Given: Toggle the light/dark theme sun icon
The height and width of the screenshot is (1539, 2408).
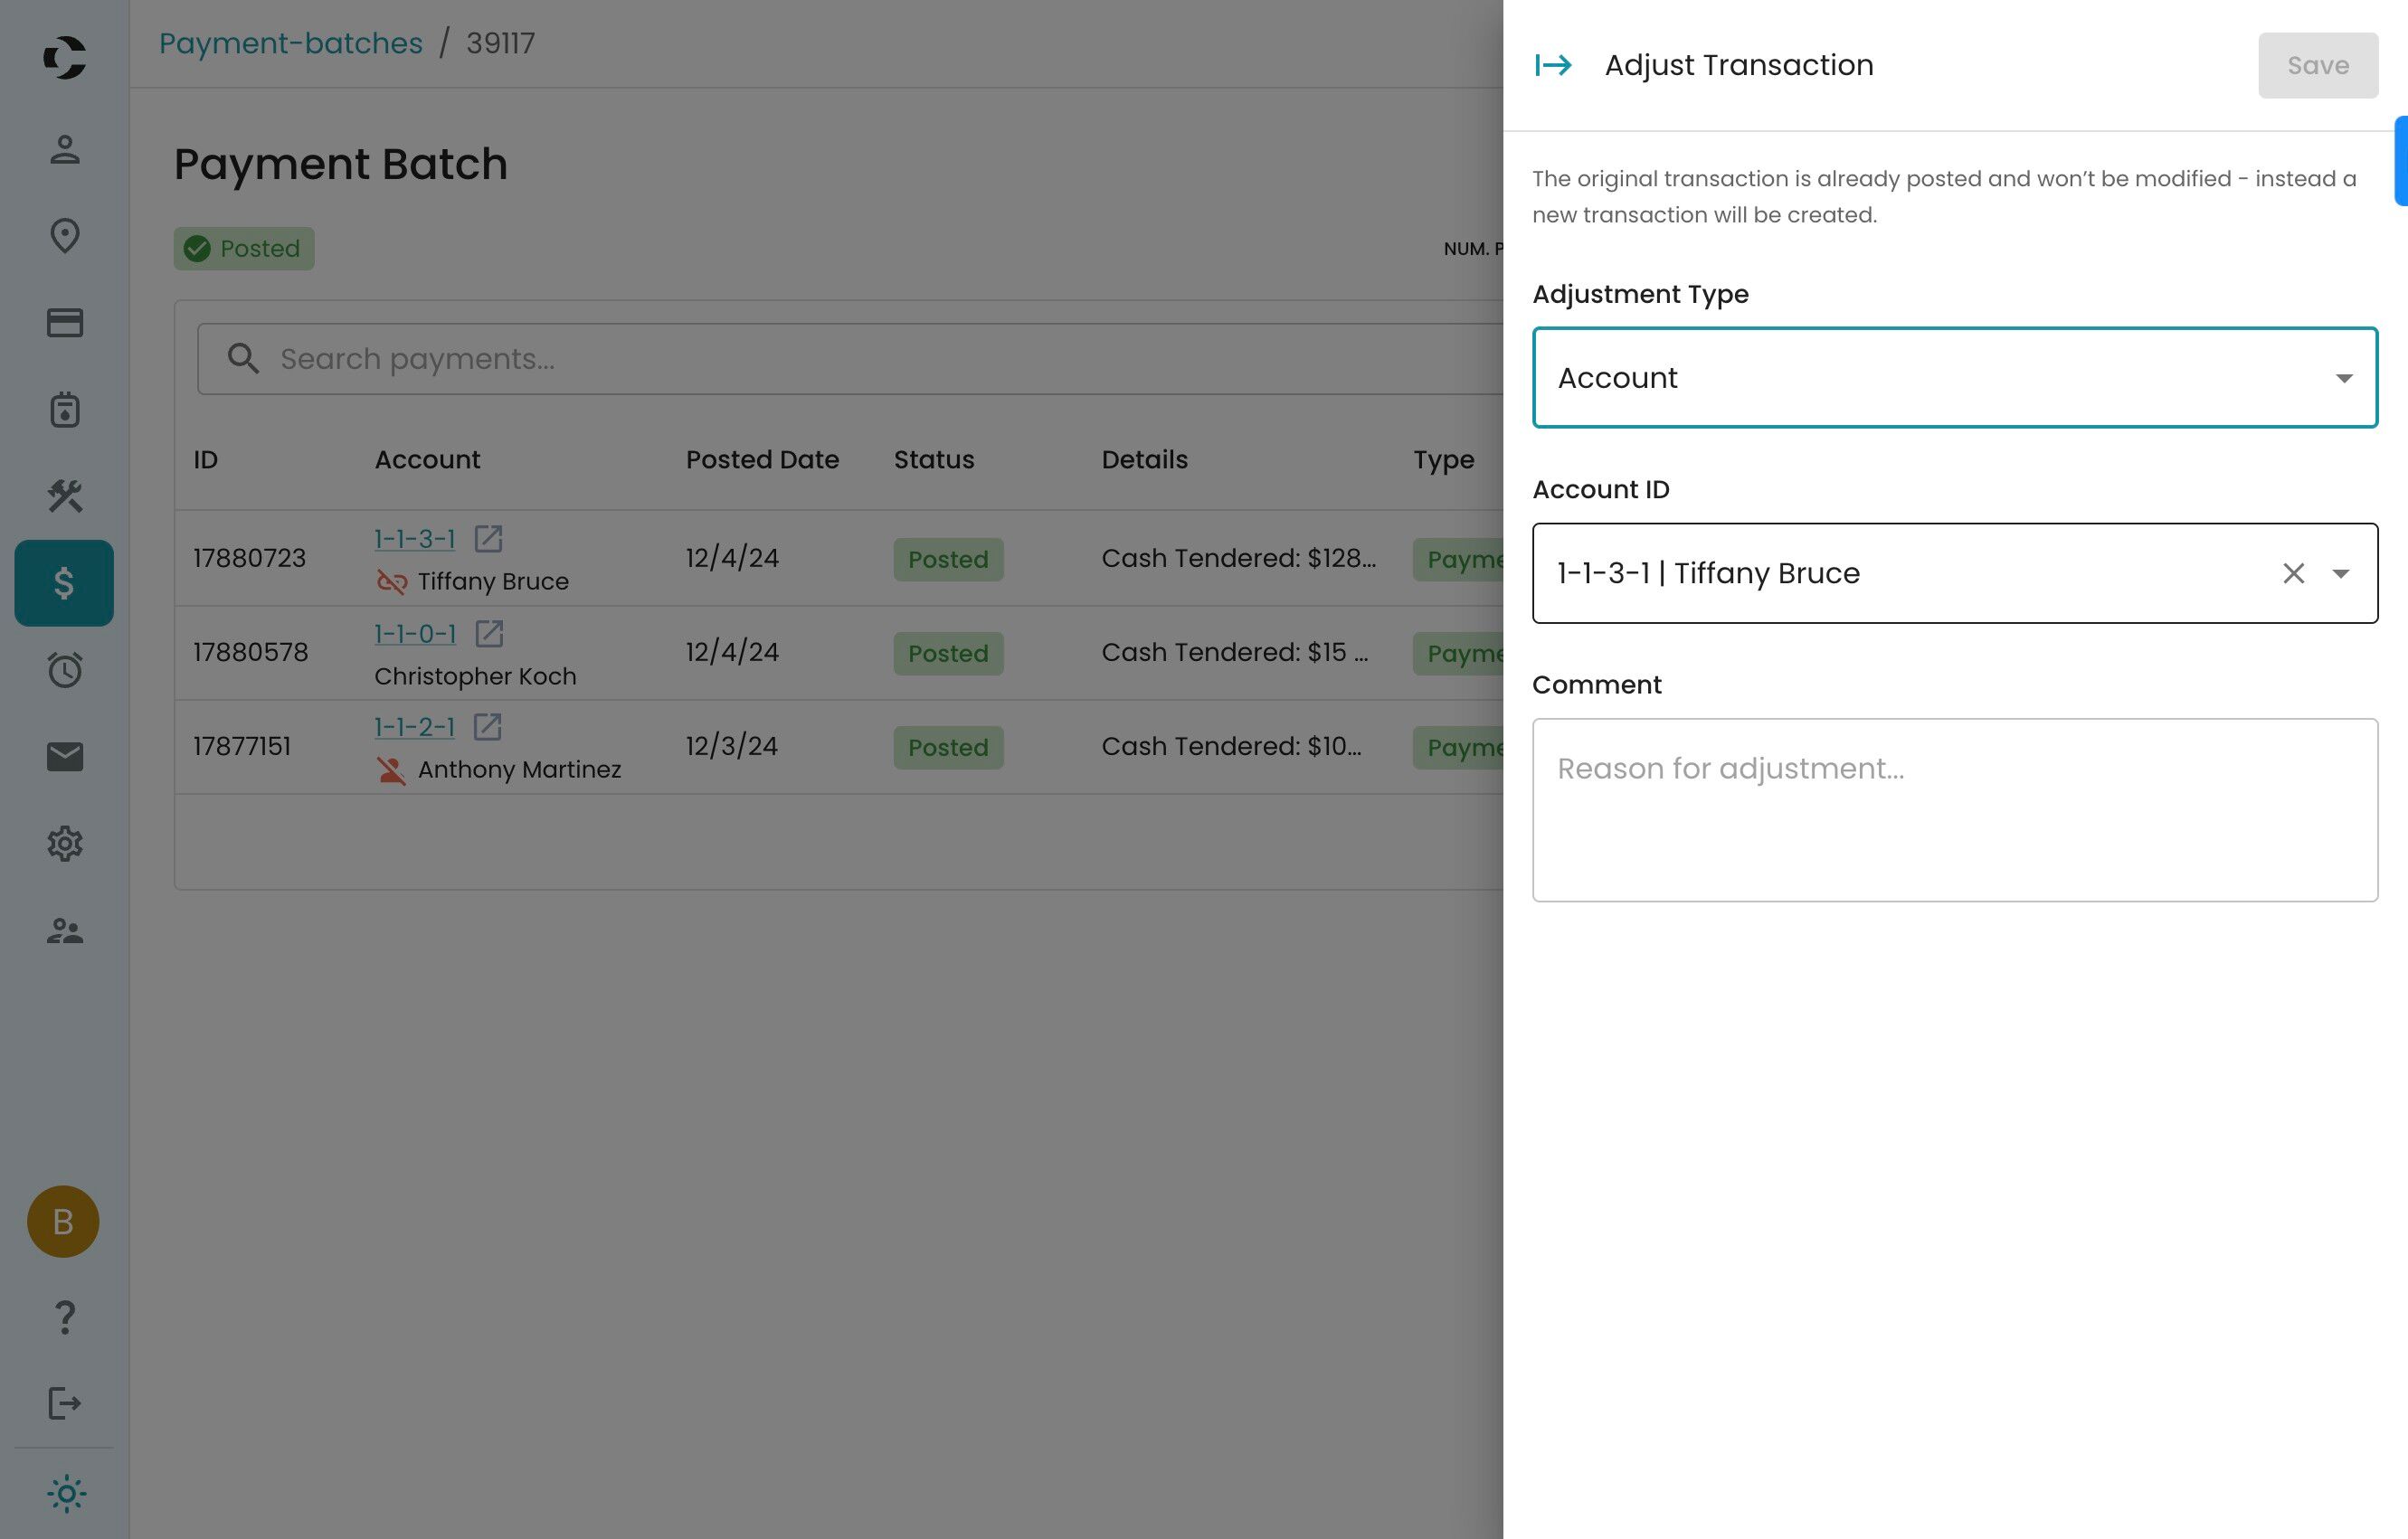Looking at the screenshot, I should 66,1494.
